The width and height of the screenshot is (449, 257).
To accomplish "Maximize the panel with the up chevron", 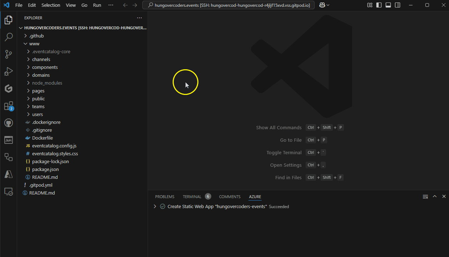I will pyautogui.click(x=435, y=196).
